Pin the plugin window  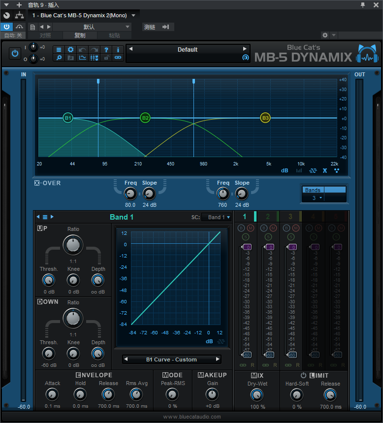(x=363, y=5)
